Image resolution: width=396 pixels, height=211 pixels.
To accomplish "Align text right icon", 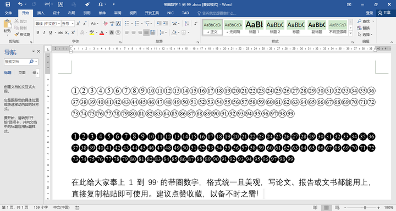I will click(140, 32).
